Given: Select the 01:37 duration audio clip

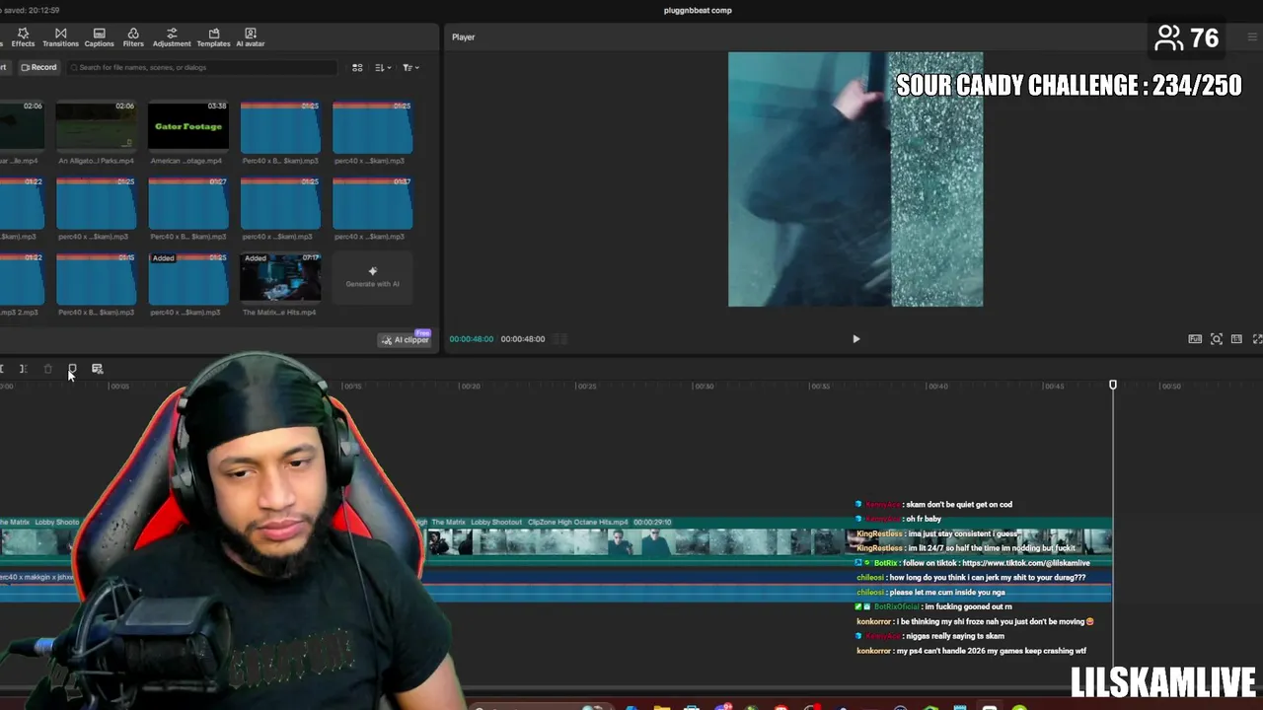Looking at the screenshot, I should [x=372, y=202].
